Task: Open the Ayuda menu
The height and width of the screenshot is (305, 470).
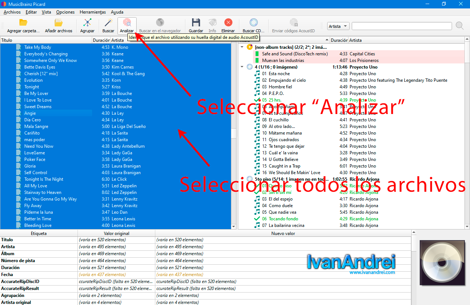Action: (x=117, y=12)
